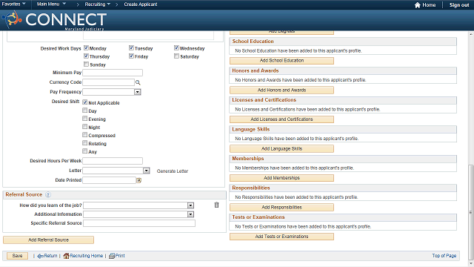Uncheck the Monday work day checkbox
Image resolution: width=474 pixels, height=267 pixels.
(x=86, y=47)
